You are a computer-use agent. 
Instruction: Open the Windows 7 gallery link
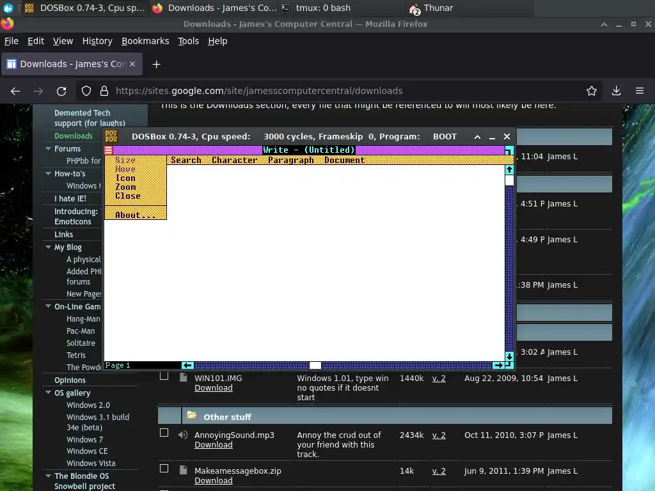click(x=84, y=439)
